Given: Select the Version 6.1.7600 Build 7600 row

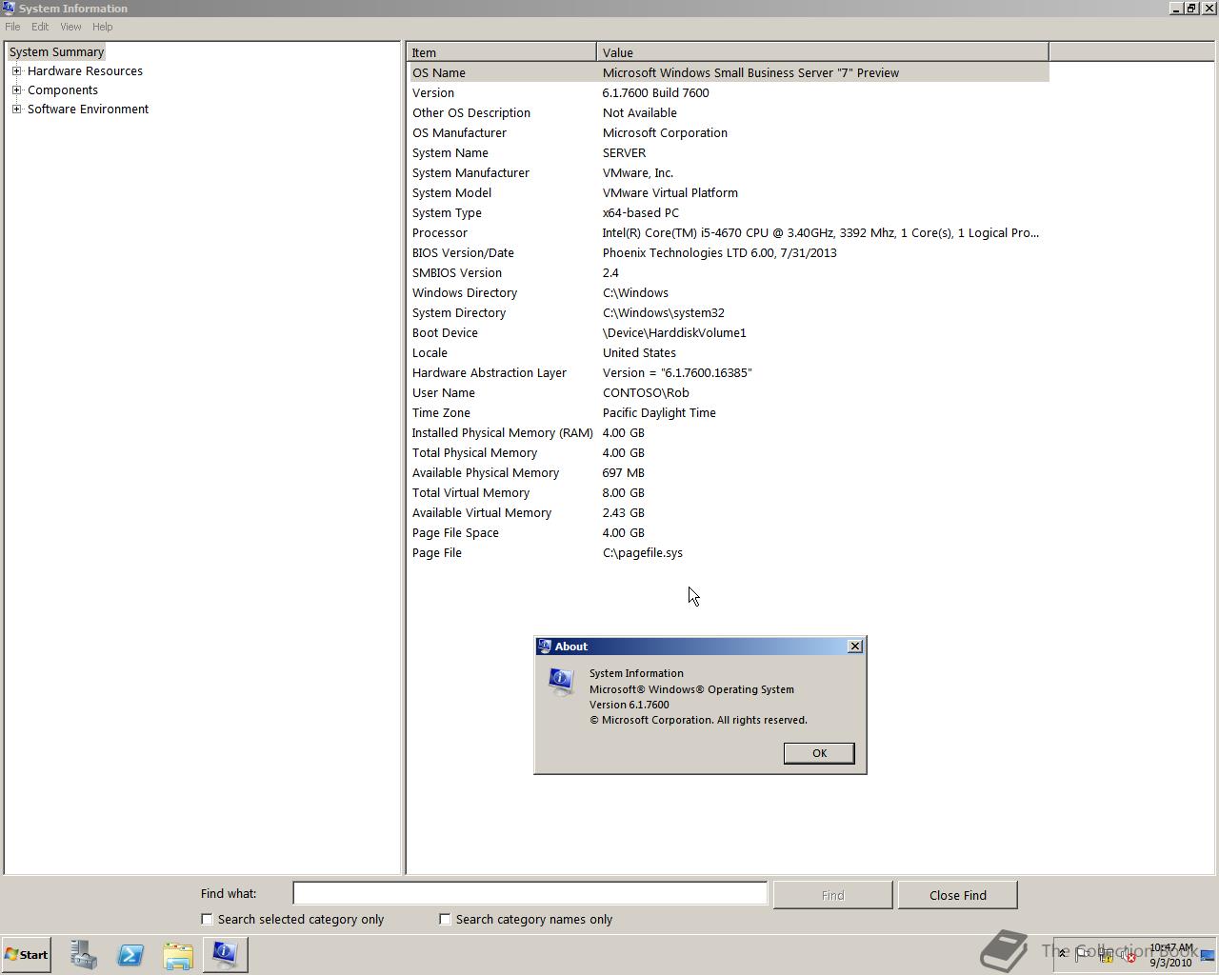Looking at the screenshot, I should pyautogui.click(x=729, y=92).
